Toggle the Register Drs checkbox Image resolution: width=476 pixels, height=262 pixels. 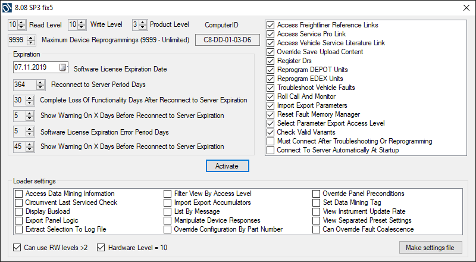pos(271,61)
